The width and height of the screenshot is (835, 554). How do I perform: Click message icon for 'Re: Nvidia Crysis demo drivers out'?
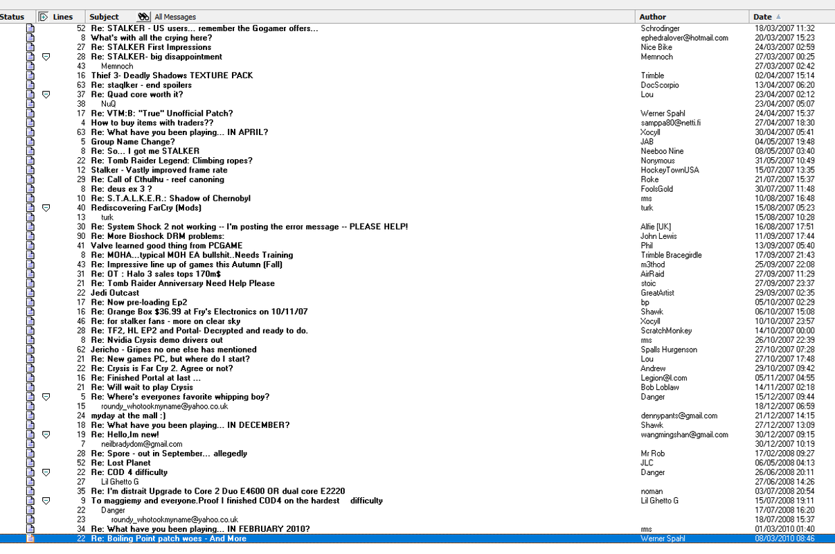pyautogui.click(x=30, y=340)
